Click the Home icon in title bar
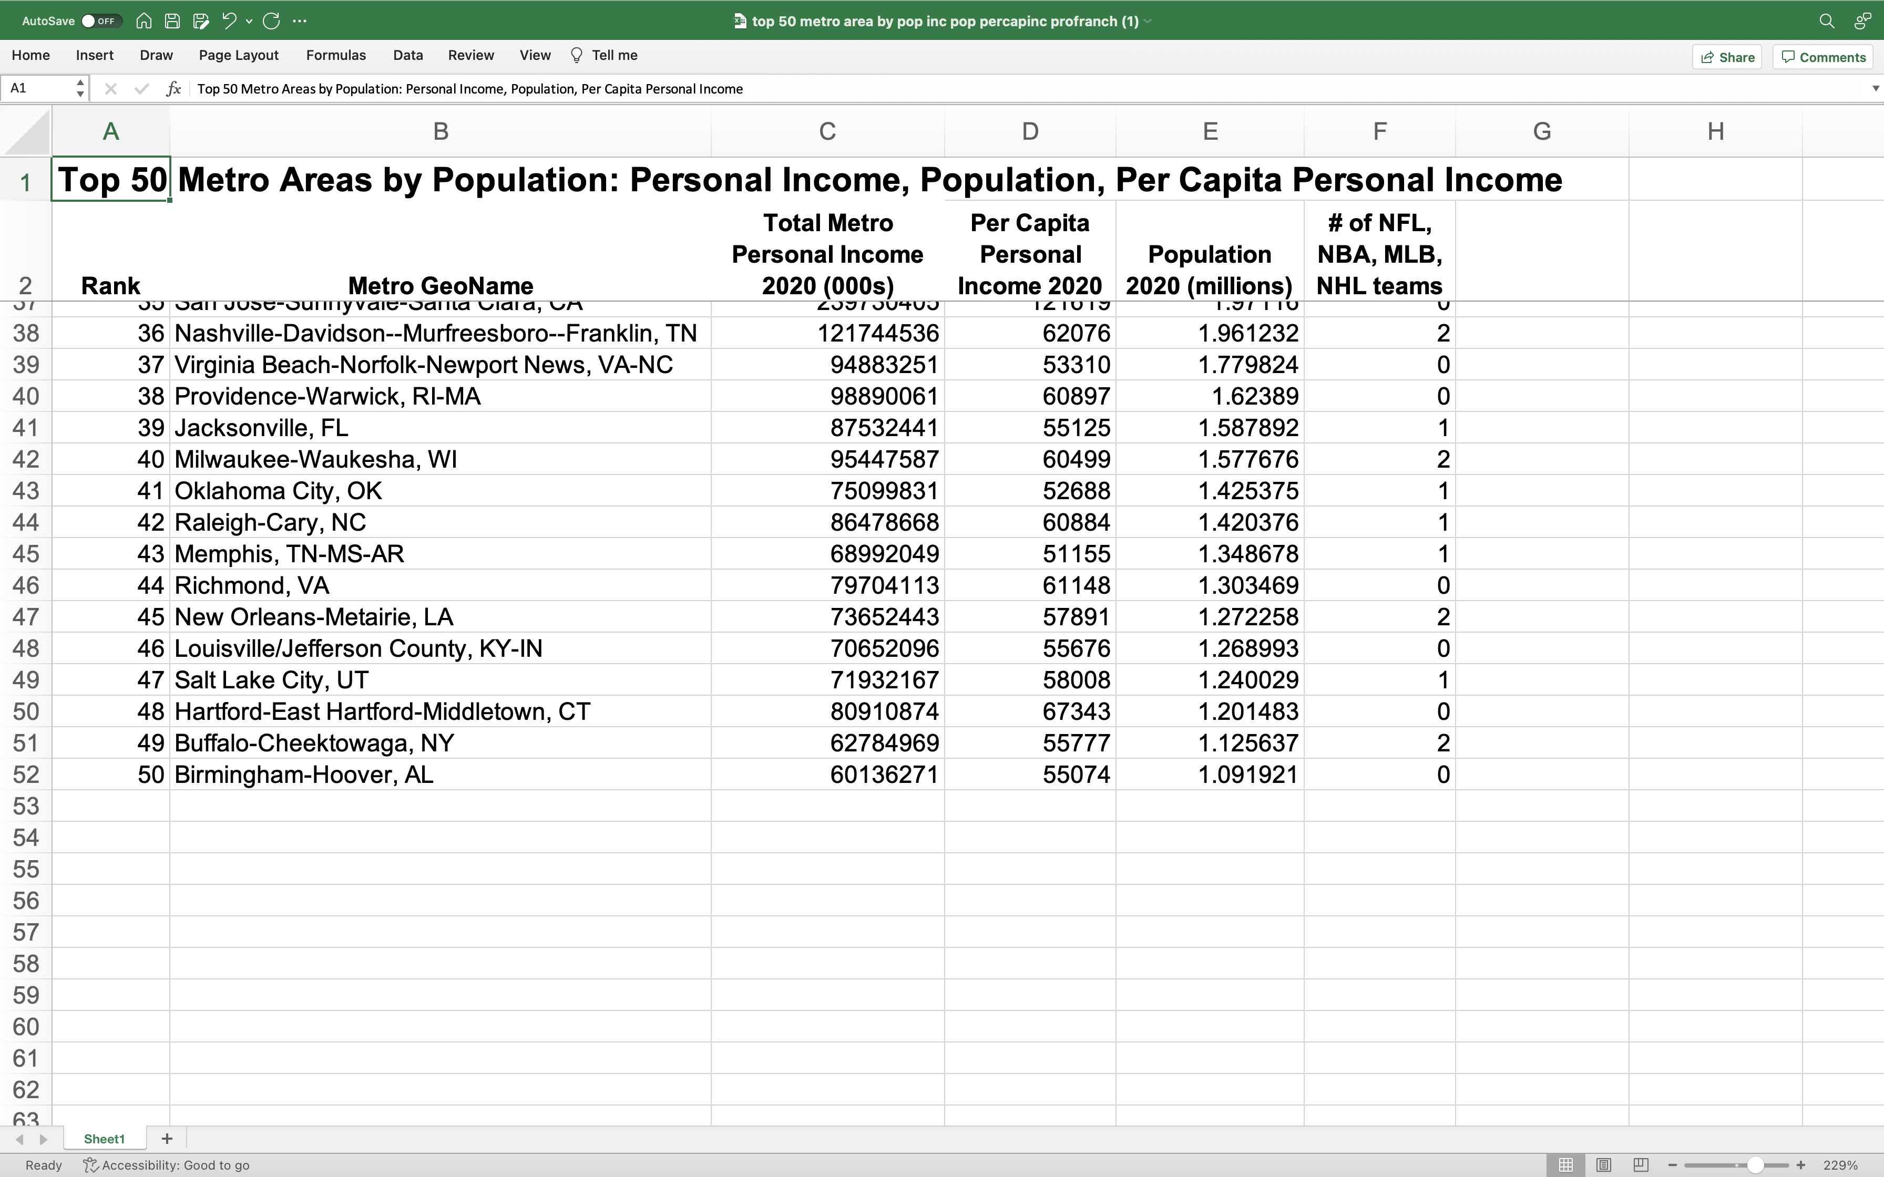 144,21
